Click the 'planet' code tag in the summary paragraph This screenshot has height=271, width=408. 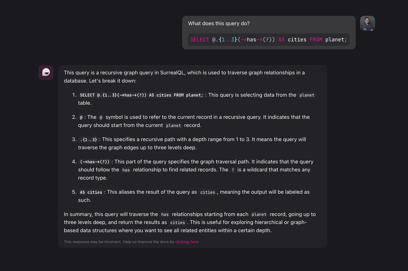pyautogui.click(x=259, y=214)
